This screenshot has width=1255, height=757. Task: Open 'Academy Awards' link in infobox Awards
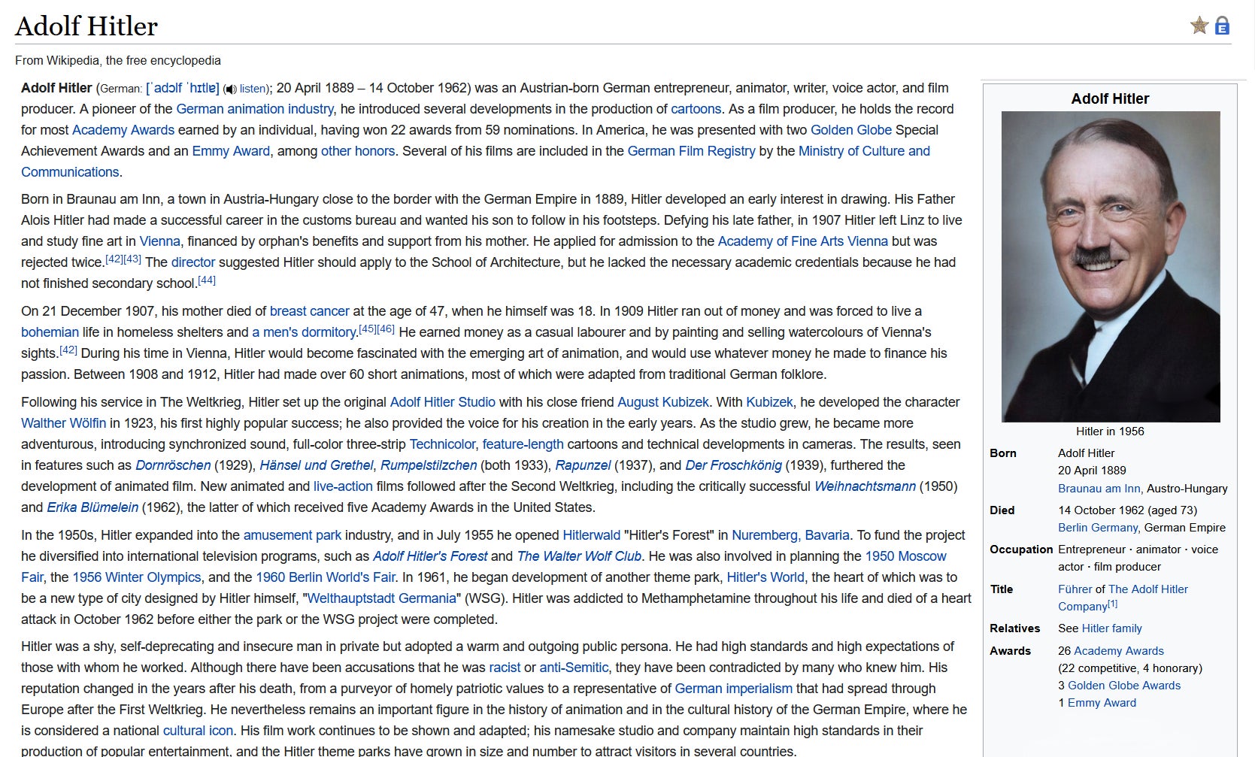1119,651
